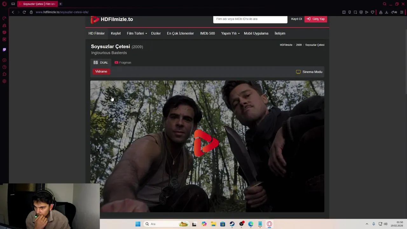The width and height of the screenshot is (407, 229).
Task: Open IMDb 500 menu item
Action: 207,33
